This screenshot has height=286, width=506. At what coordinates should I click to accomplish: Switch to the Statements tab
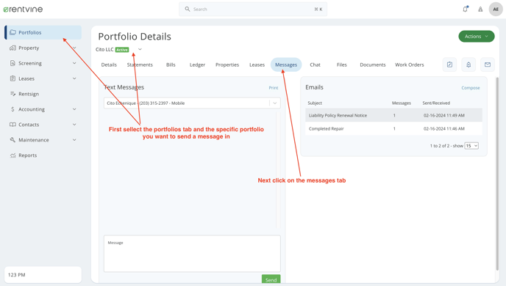tap(140, 65)
